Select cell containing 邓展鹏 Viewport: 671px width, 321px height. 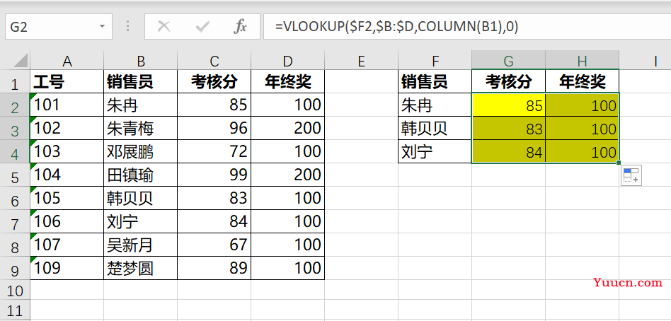(x=140, y=151)
